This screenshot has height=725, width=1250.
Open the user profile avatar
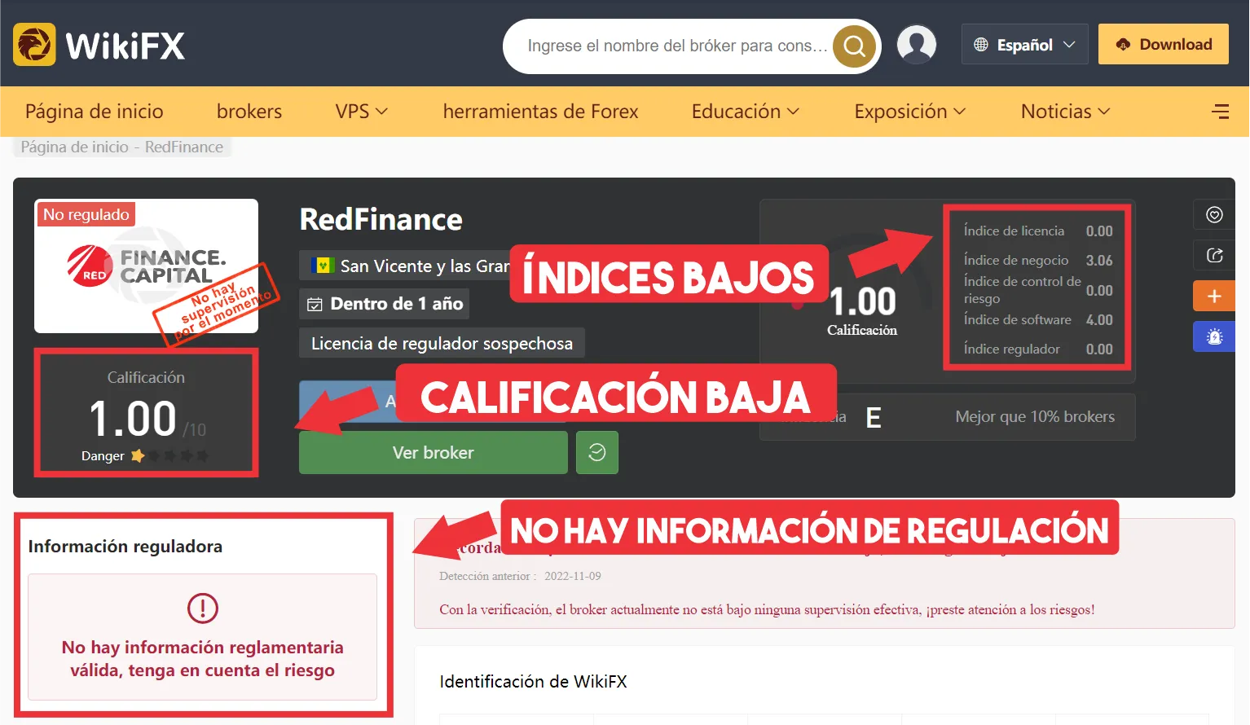click(x=917, y=45)
